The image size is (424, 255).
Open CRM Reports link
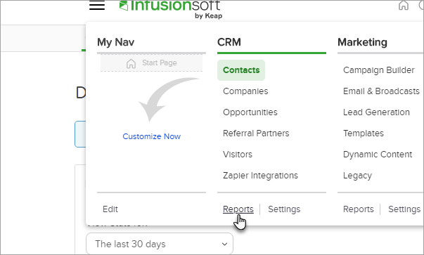coord(238,209)
